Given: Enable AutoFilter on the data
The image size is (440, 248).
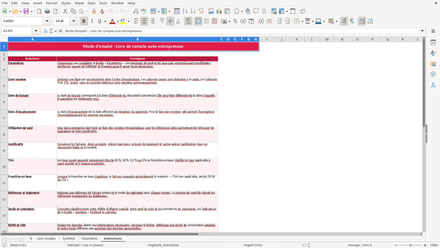Looking at the screenshot, I should tap(201, 11).
